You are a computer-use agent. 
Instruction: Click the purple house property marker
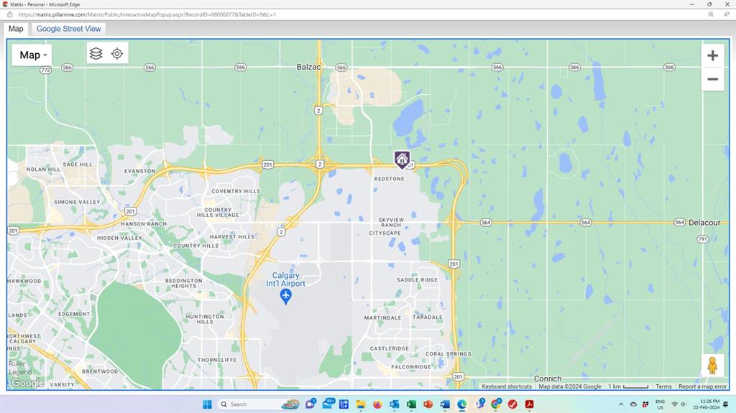click(x=402, y=159)
